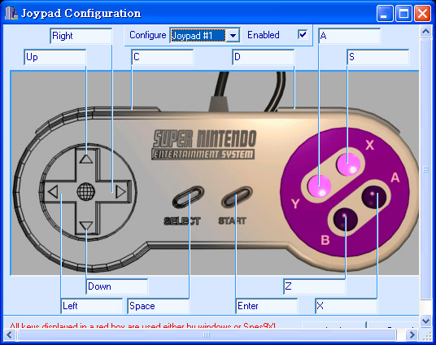436x345 pixels.
Task: Select the Select-button field showing Space
Action: click(x=159, y=306)
